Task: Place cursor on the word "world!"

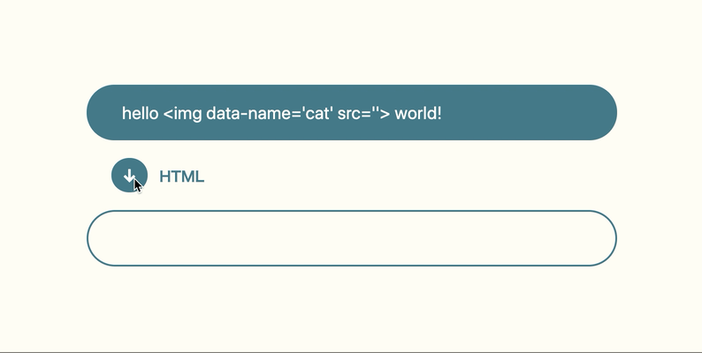Action: (418, 113)
